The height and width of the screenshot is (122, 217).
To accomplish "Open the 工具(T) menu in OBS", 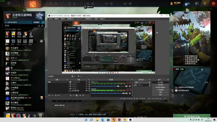I will (x=96, y=19).
